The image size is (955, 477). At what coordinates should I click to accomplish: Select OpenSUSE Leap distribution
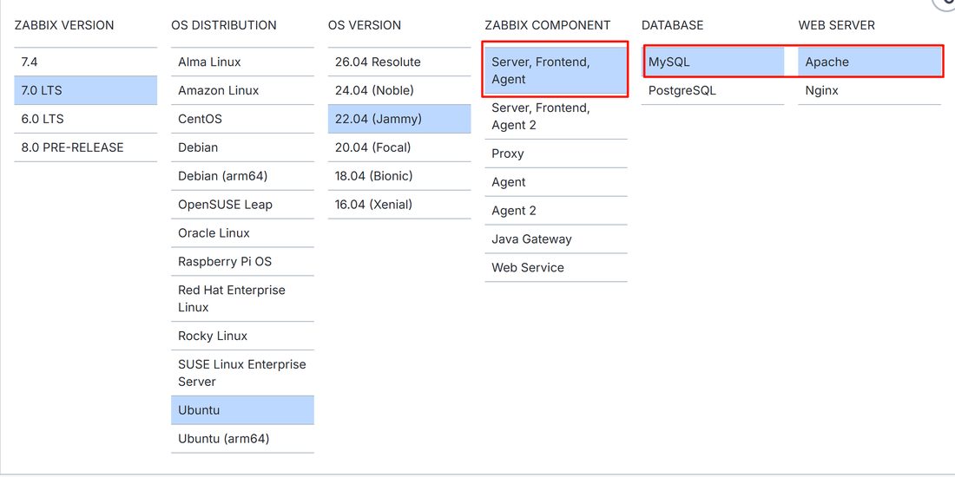tap(242, 205)
